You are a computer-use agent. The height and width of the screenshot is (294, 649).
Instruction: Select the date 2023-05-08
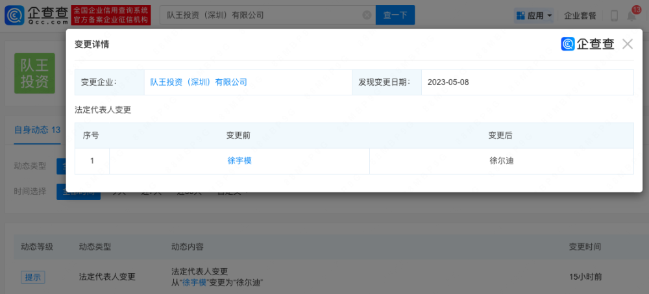point(448,82)
